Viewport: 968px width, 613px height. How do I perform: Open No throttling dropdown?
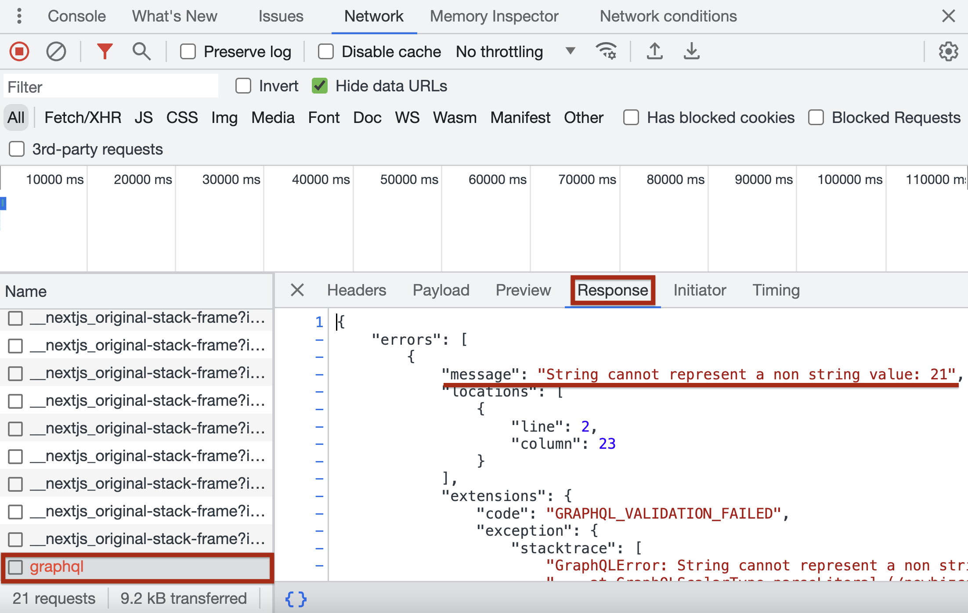click(x=515, y=52)
